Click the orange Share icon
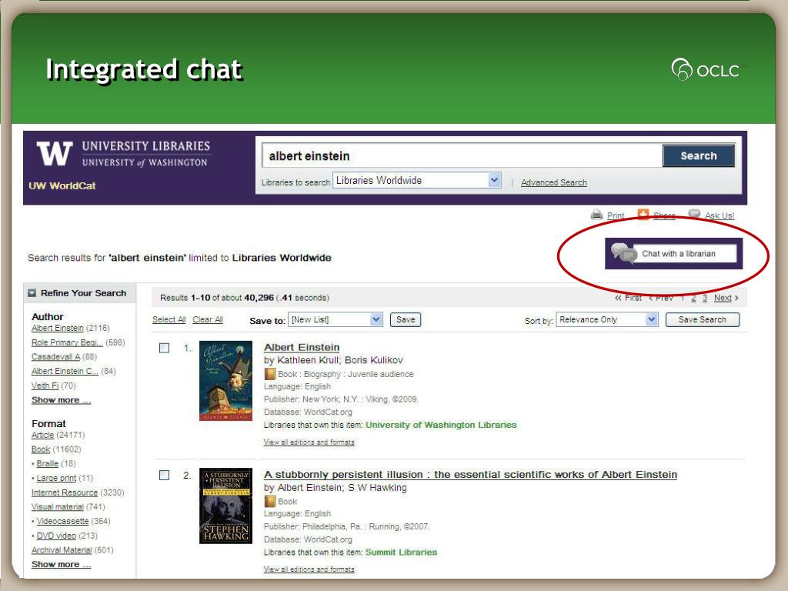The width and height of the screenshot is (788, 591). click(x=643, y=215)
